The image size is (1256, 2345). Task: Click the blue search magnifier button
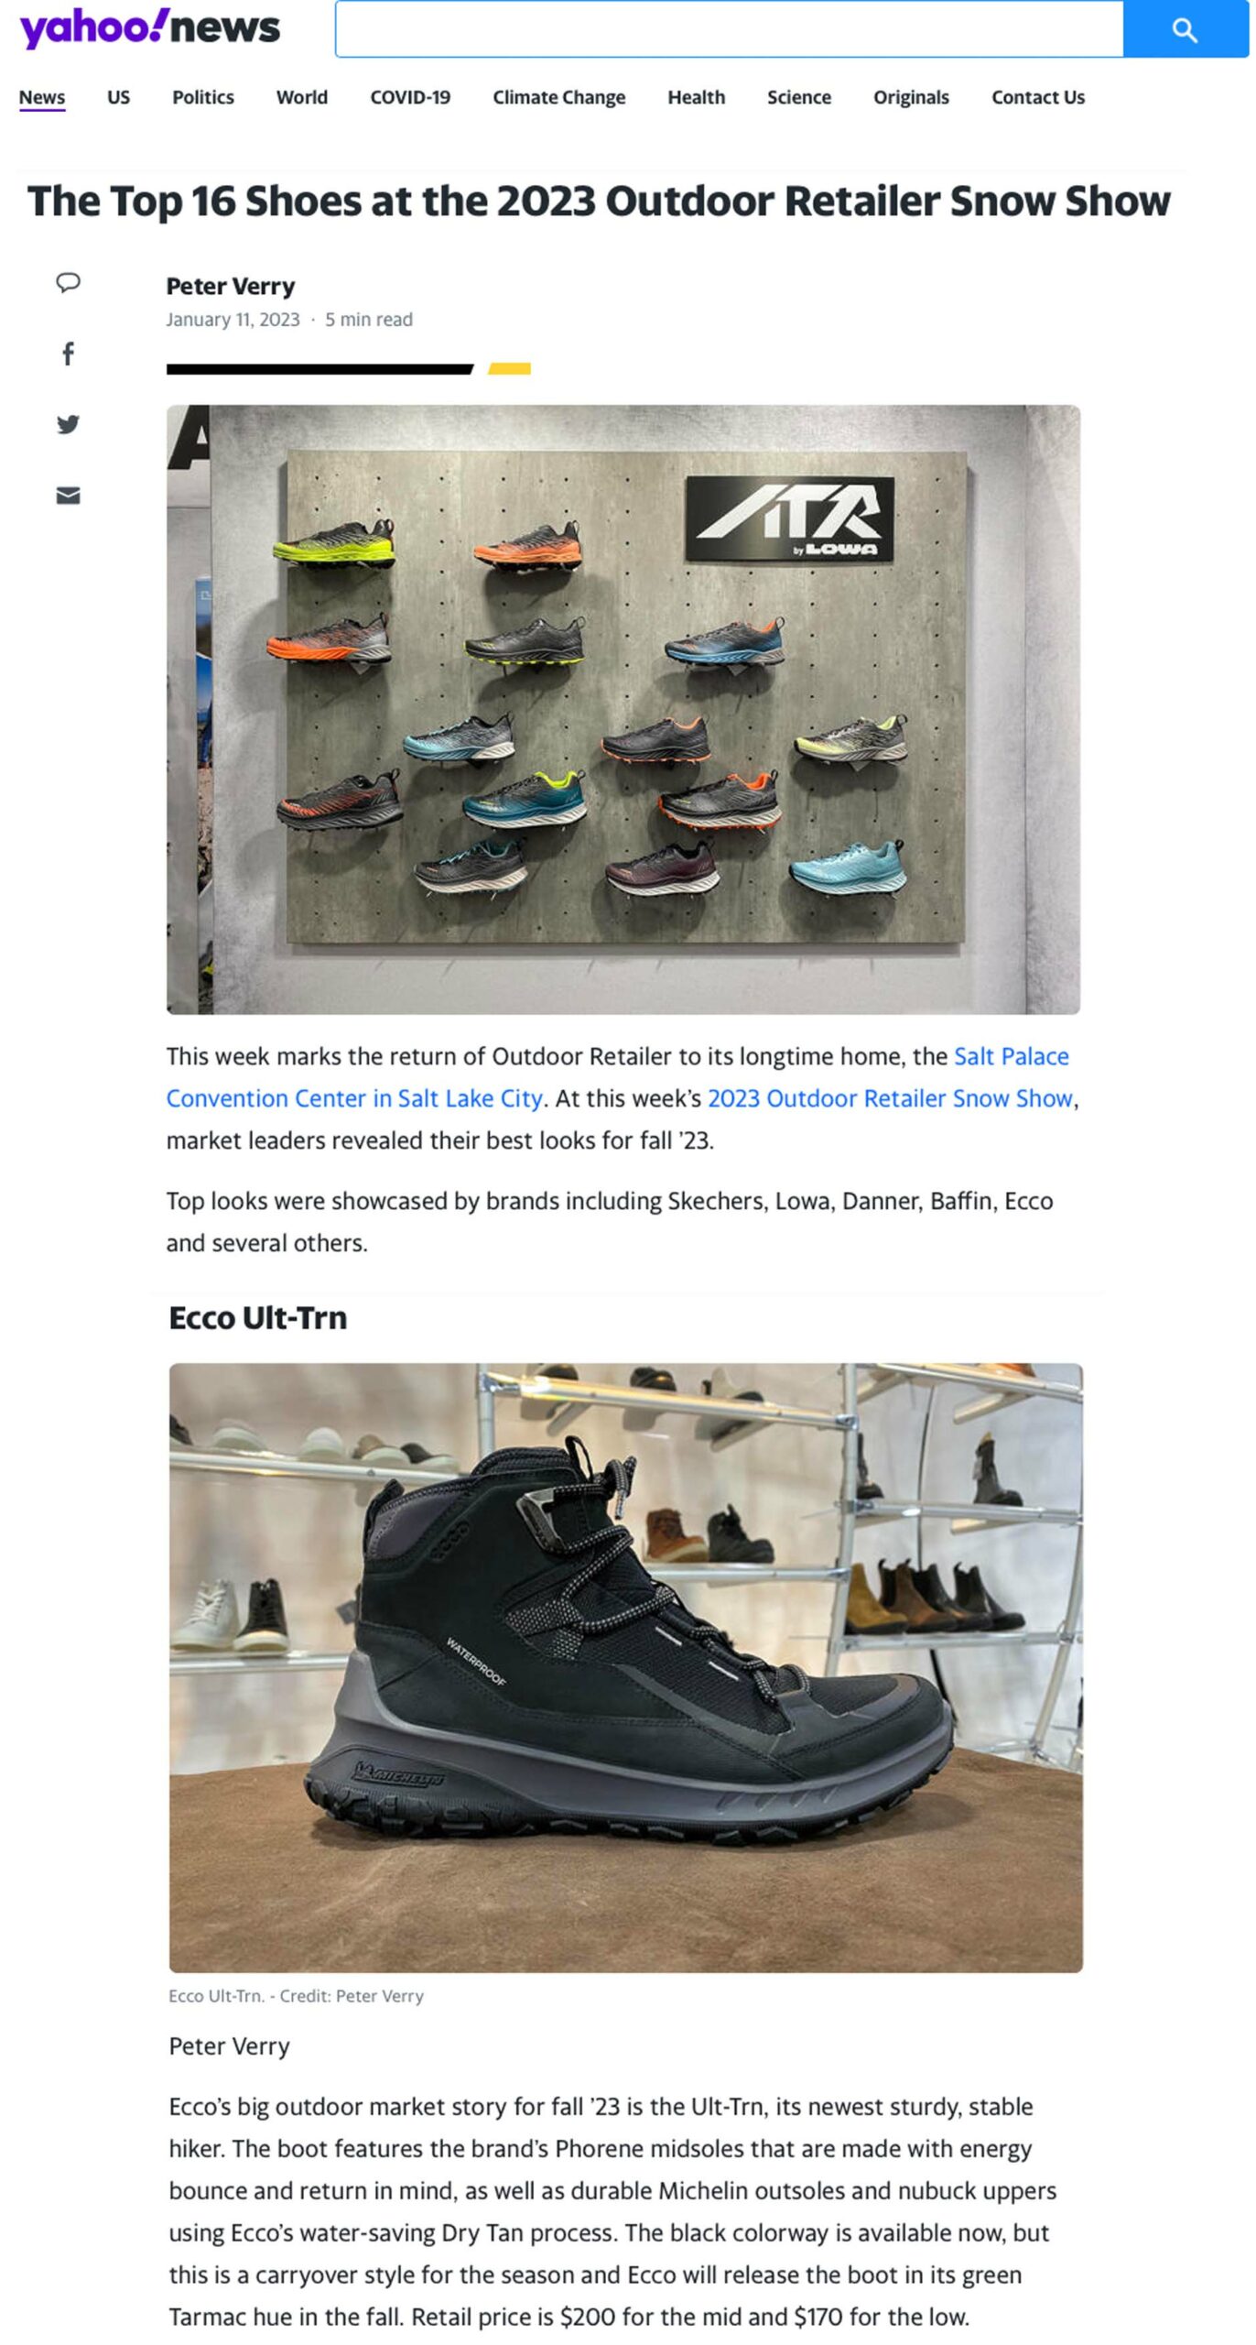pyautogui.click(x=1185, y=29)
